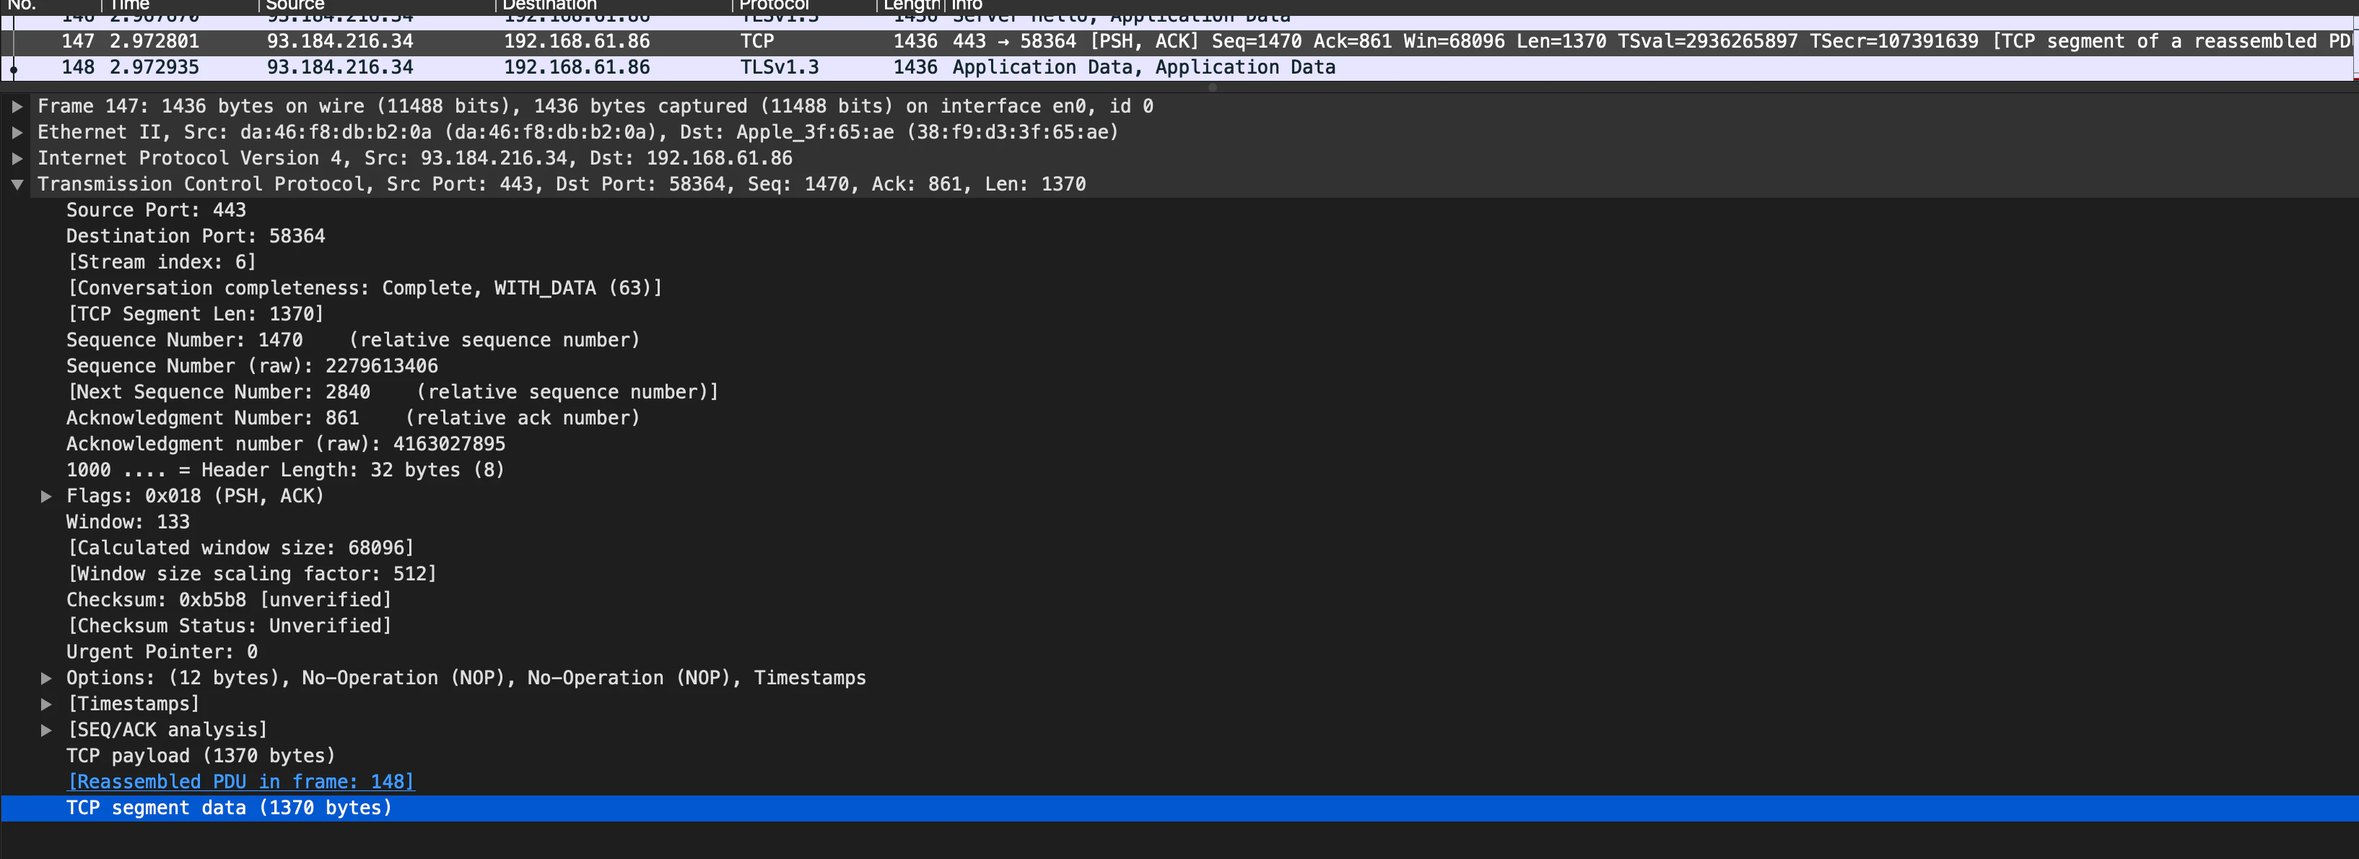Image resolution: width=2359 pixels, height=859 pixels.
Task: Expand the Frame 147 details row
Action: pos(17,106)
